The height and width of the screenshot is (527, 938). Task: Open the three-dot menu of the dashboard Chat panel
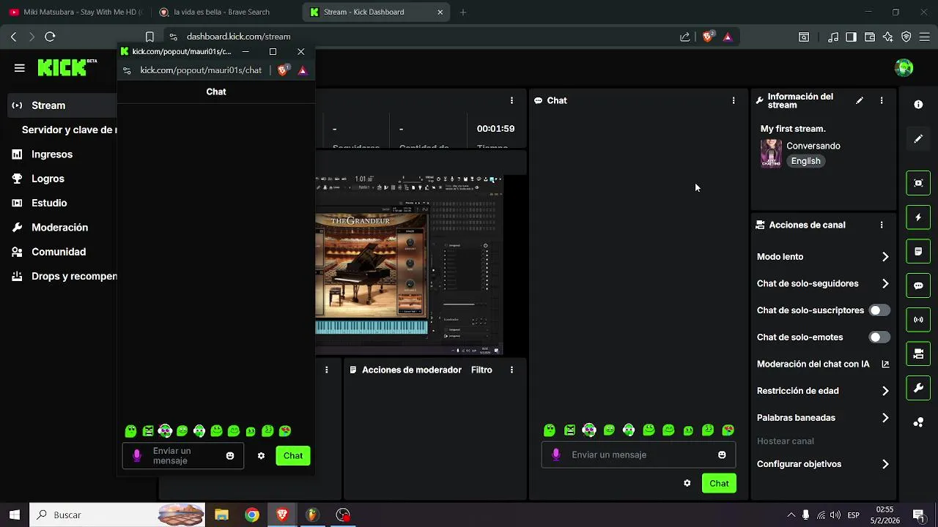734,100
